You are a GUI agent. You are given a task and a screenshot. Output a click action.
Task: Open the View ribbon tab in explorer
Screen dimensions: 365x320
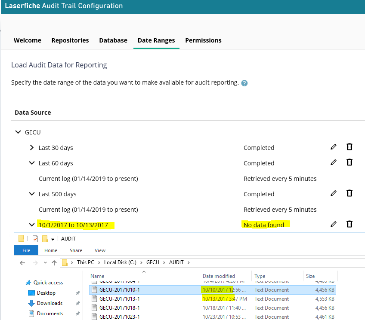coord(100,250)
